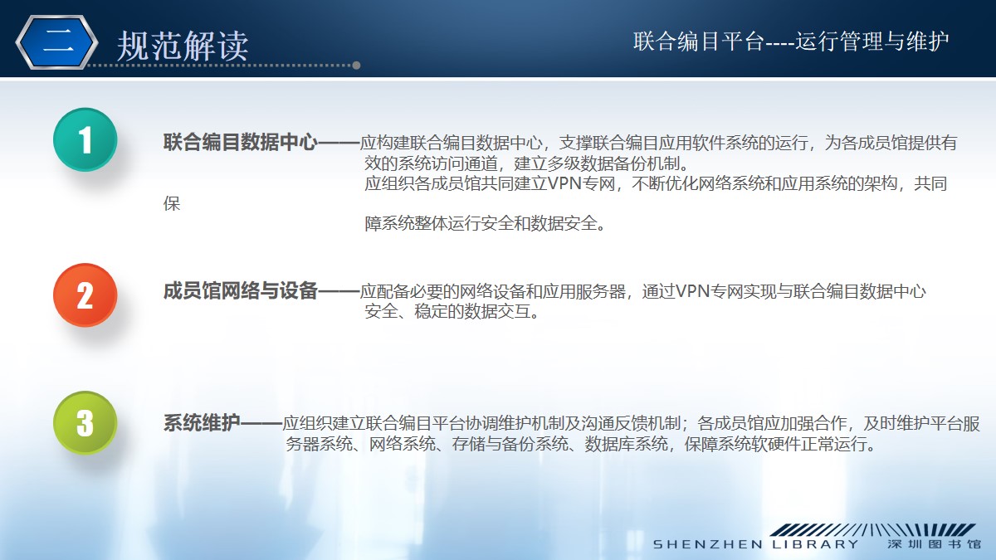Click line starting 应构建联合编目数据中心
996x560 pixels.
(658, 143)
